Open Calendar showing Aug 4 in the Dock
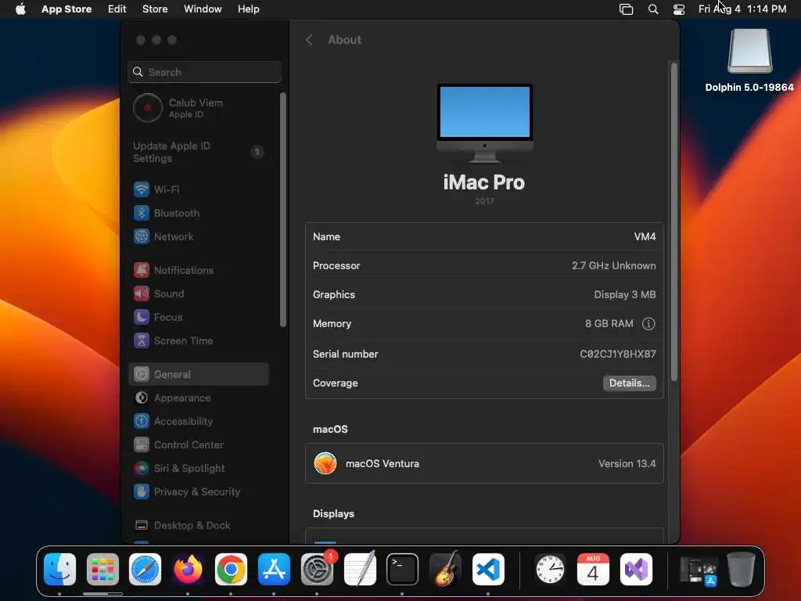This screenshot has width=801, height=601. pos(593,570)
